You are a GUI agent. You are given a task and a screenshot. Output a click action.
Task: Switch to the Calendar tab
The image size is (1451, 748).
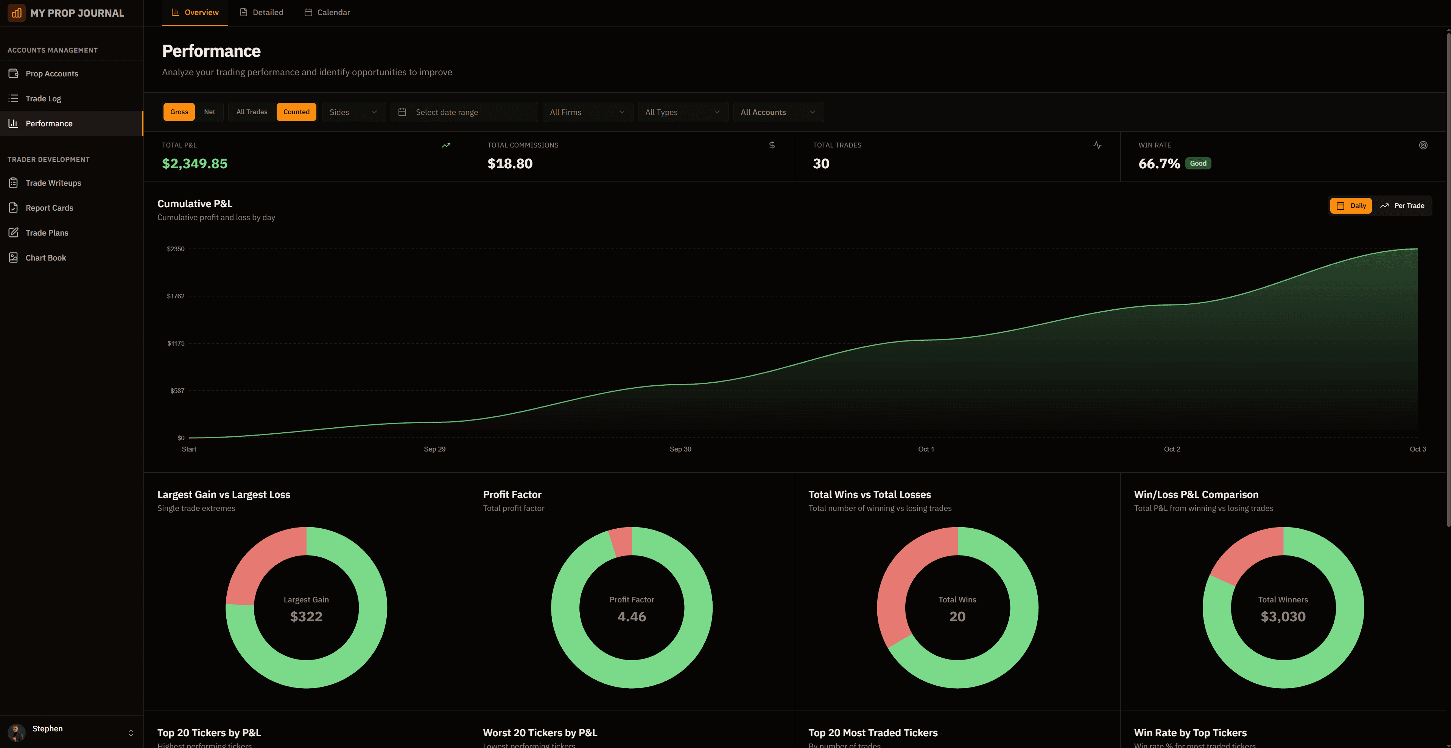[327, 12]
